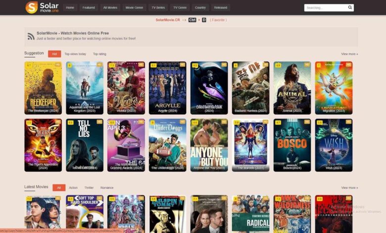Select the Hot suggestion tab
The width and height of the screenshot is (386, 233).
tap(54, 54)
